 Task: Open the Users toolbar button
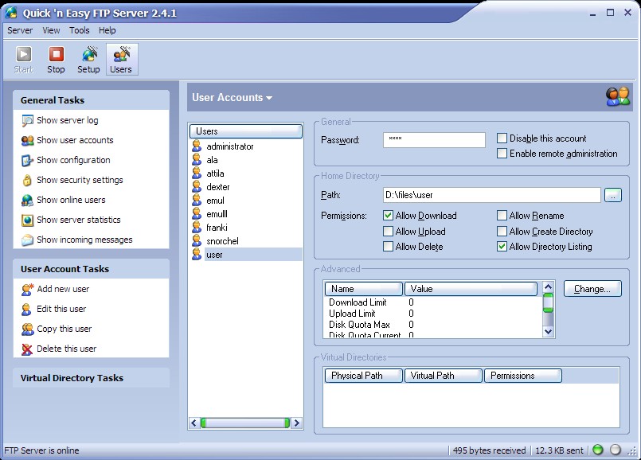pyautogui.click(x=121, y=60)
